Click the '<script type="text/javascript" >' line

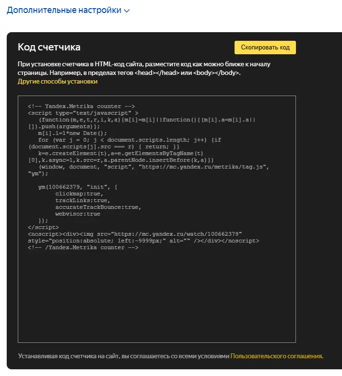pos(83,113)
